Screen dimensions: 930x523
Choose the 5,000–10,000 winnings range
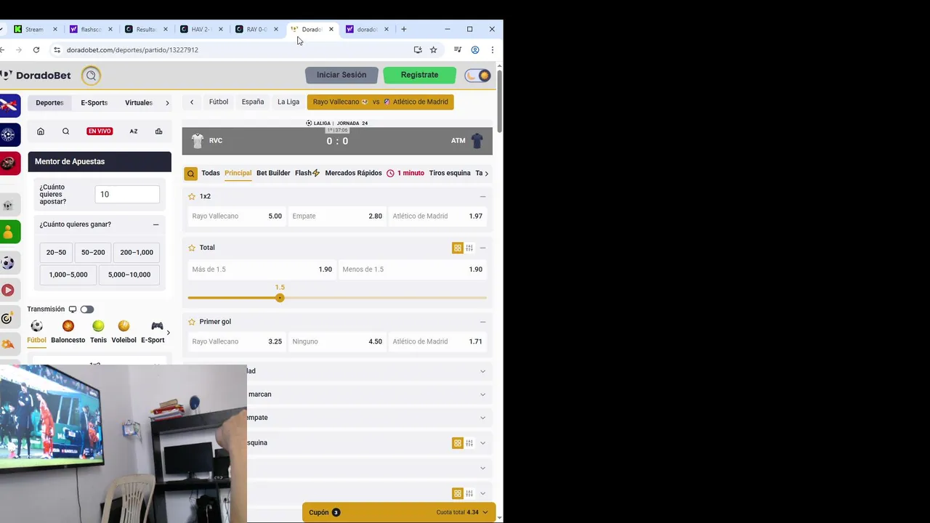[129, 275]
